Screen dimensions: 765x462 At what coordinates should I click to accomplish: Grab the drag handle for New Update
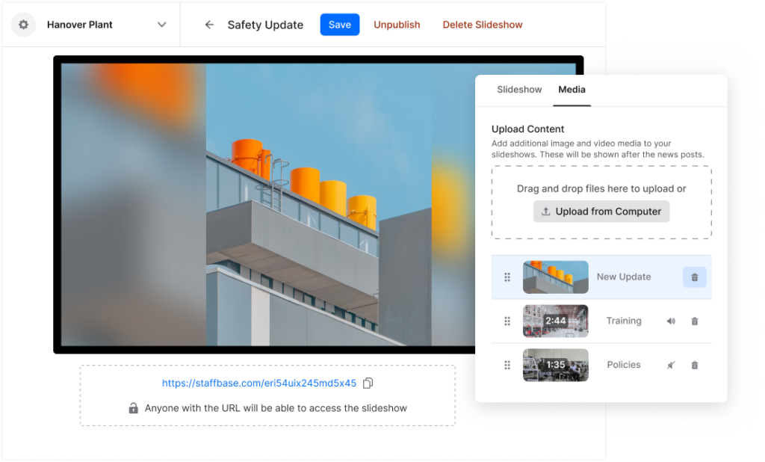tap(507, 277)
